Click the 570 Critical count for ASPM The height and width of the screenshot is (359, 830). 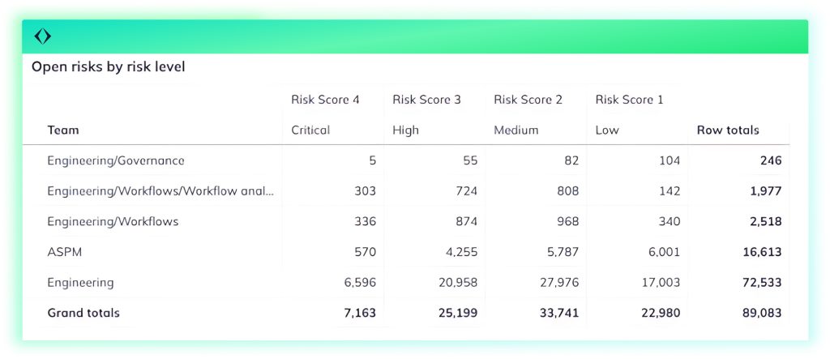point(365,252)
